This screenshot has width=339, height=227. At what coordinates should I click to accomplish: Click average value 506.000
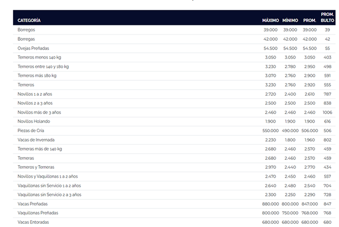(310, 130)
